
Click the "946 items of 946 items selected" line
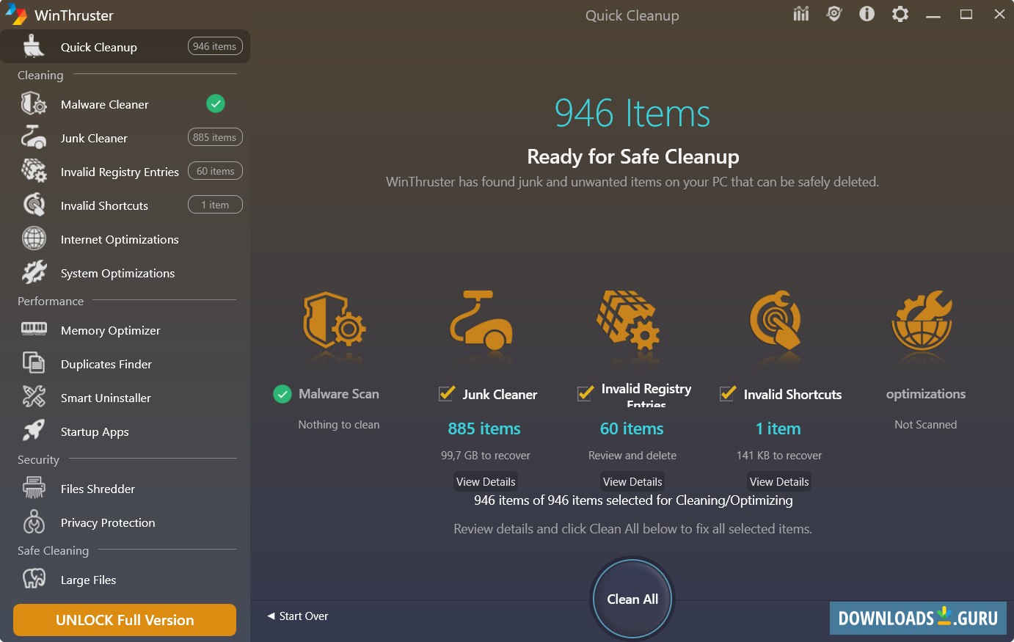tap(633, 500)
